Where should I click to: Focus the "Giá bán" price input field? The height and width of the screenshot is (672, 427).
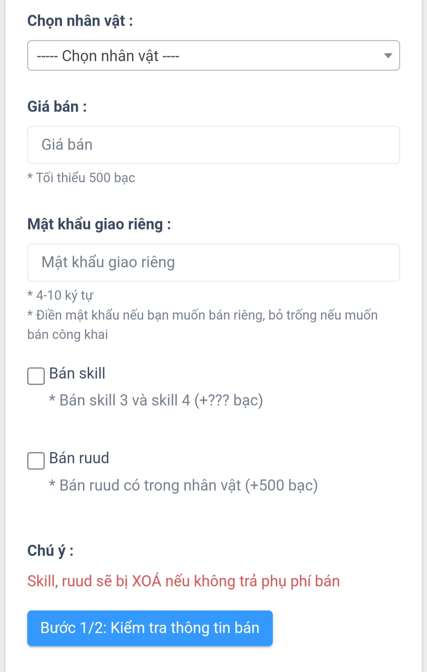pyautogui.click(x=213, y=145)
